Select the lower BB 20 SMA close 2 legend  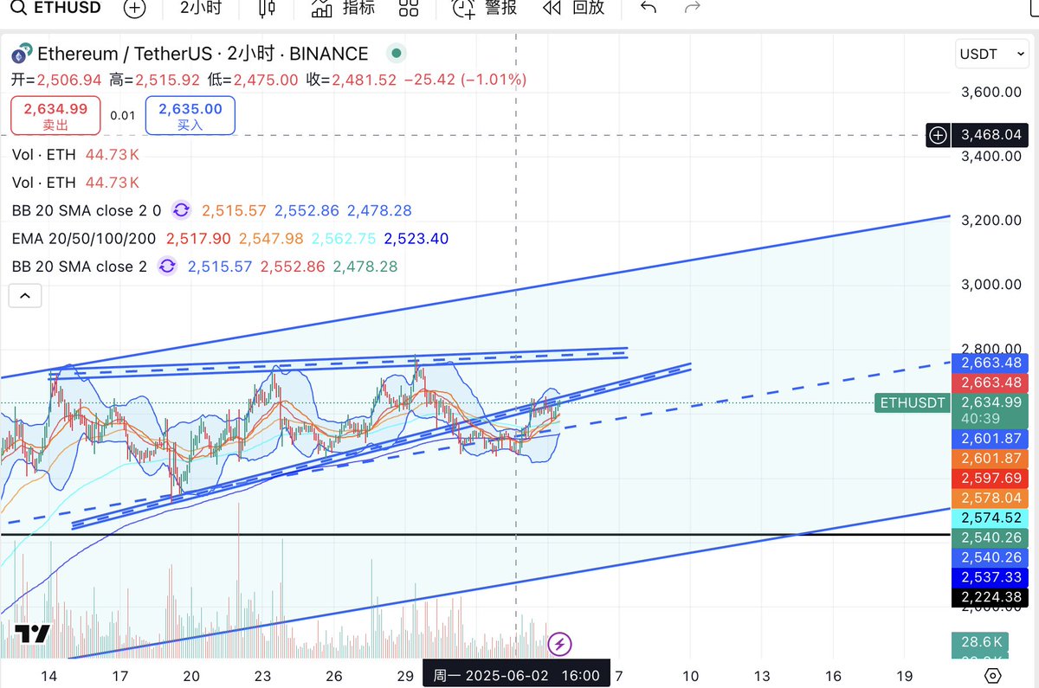(80, 267)
